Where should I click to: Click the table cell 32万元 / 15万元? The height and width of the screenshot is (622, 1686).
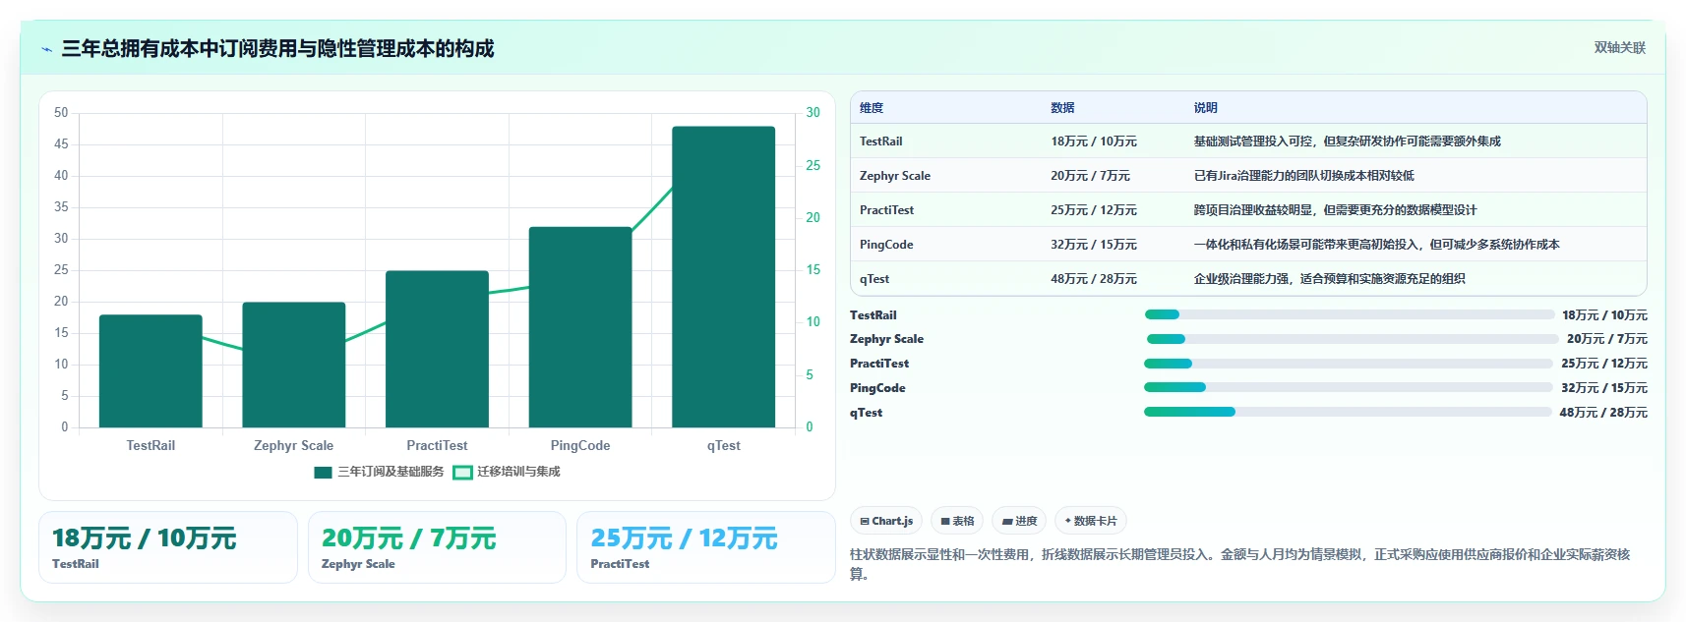pyautogui.click(x=1094, y=245)
